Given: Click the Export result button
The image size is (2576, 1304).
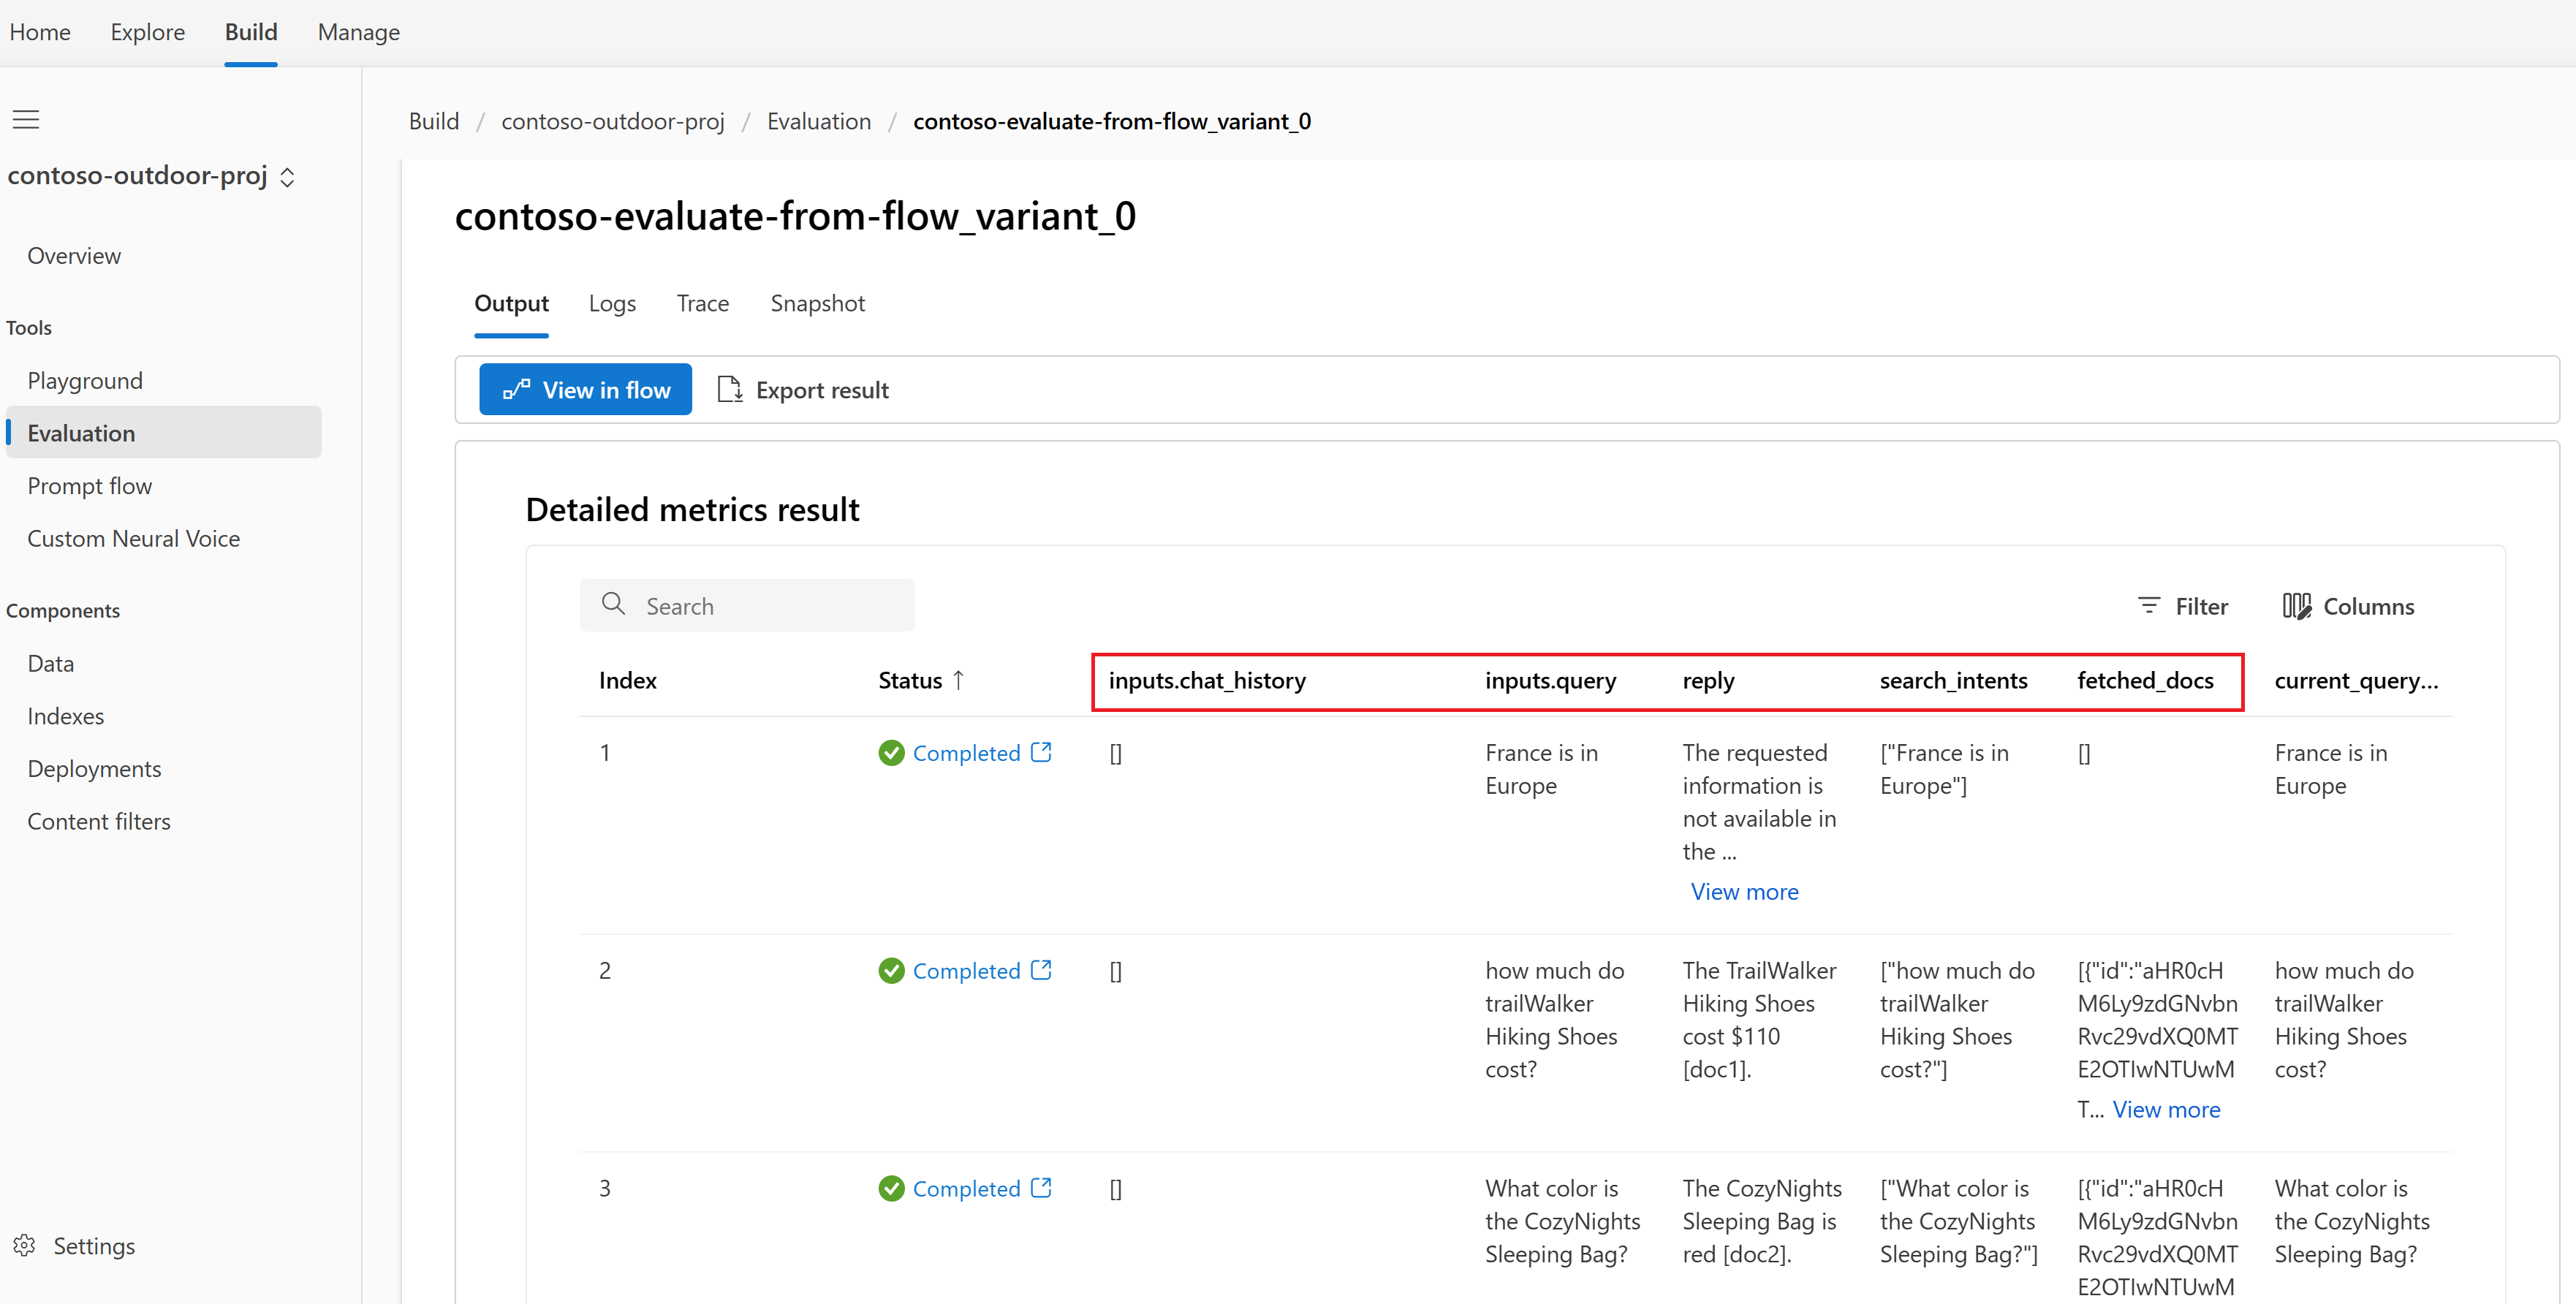Looking at the screenshot, I should [804, 390].
